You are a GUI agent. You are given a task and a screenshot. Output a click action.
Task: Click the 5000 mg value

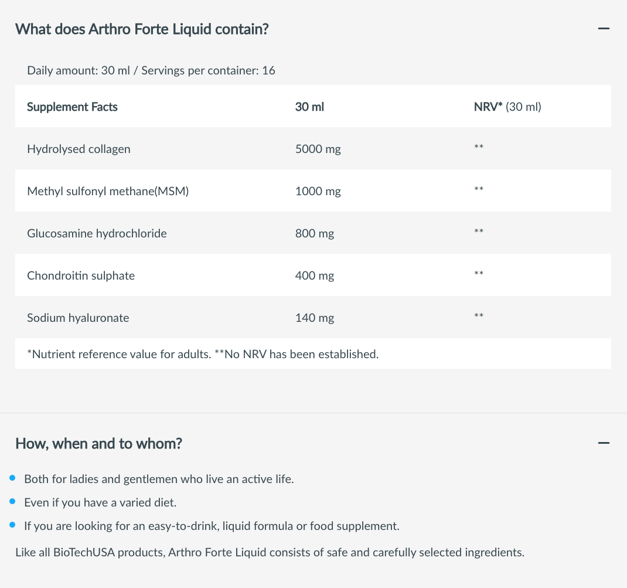[x=318, y=149]
